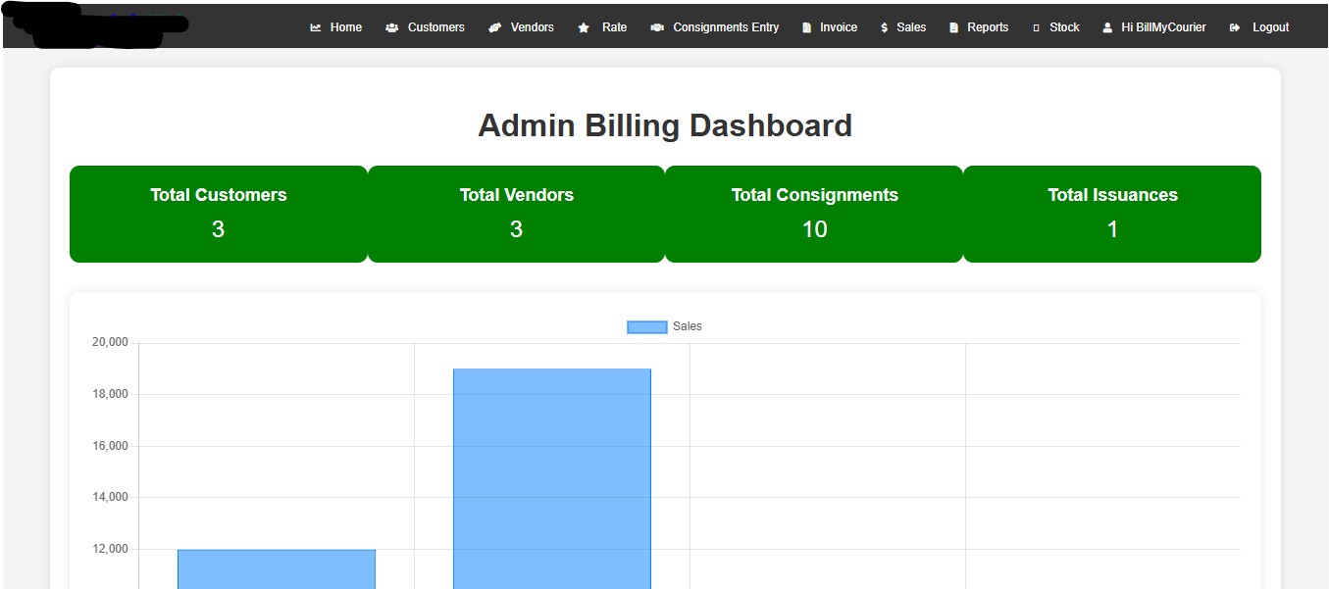This screenshot has width=1329, height=589.
Task: Click the Reports file icon
Action: coord(953,27)
